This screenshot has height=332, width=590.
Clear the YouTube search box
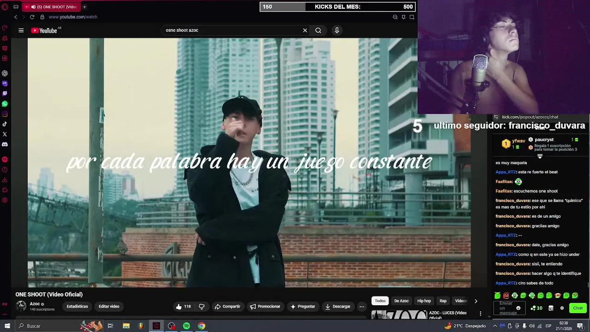[x=305, y=30]
